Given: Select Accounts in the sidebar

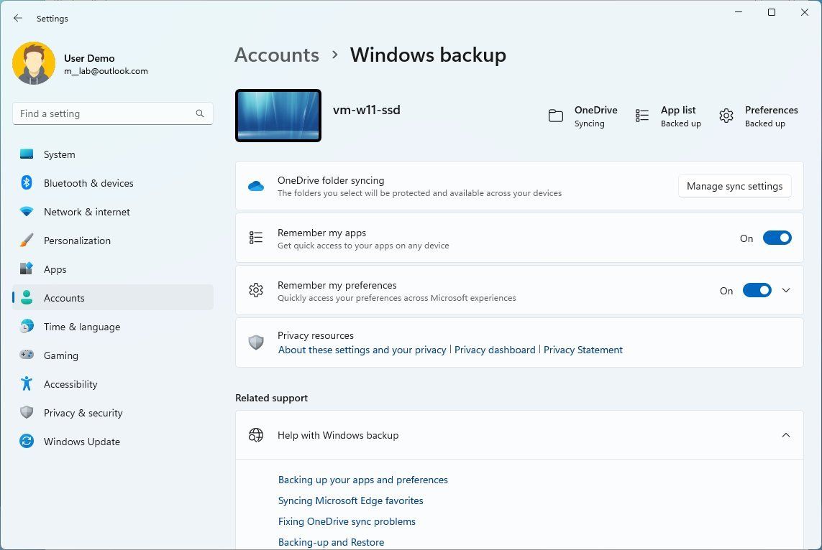Looking at the screenshot, I should coord(64,298).
